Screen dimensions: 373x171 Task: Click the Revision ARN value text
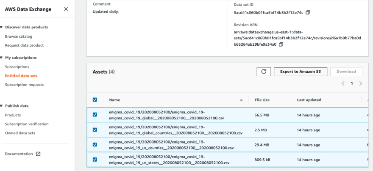click(x=298, y=38)
